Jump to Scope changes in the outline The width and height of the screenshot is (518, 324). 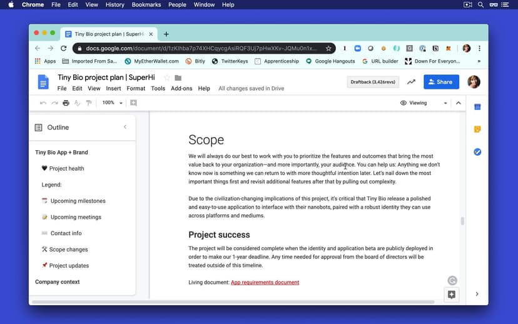pyautogui.click(x=69, y=250)
